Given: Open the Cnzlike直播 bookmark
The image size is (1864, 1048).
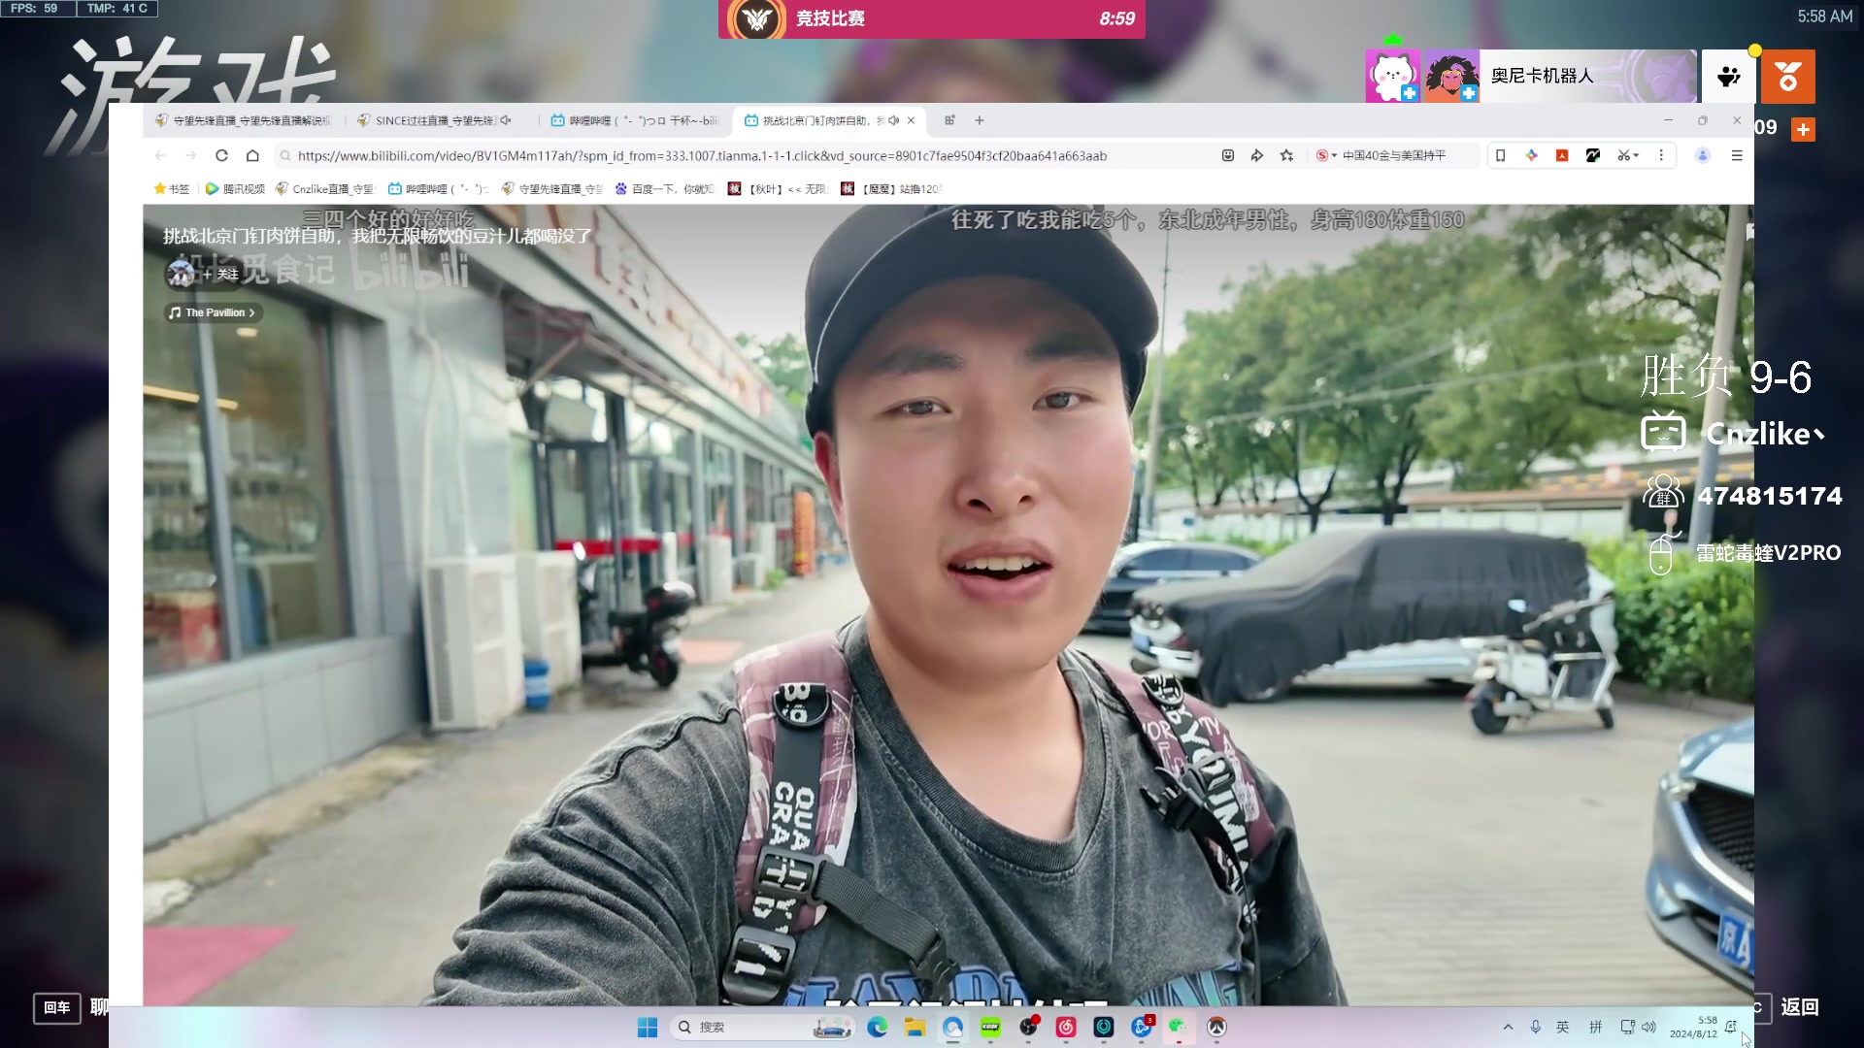Looking at the screenshot, I should (x=324, y=189).
